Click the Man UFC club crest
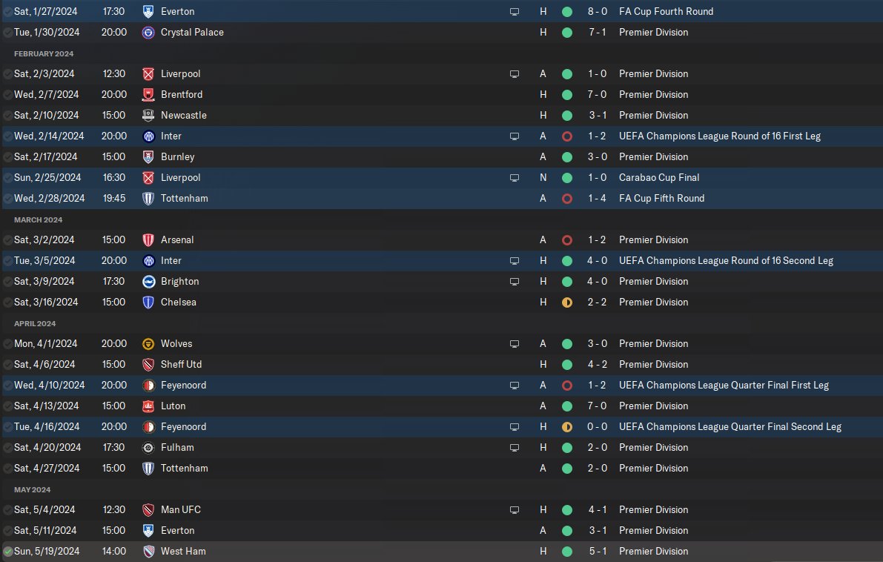This screenshot has width=883, height=562. tap(148, 510)
